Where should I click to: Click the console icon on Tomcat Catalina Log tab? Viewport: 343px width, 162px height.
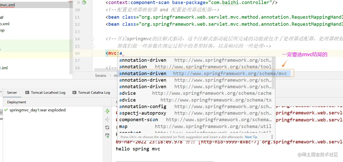(x=74, y=93)
